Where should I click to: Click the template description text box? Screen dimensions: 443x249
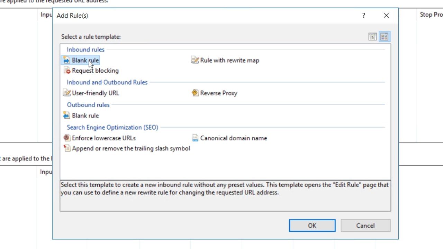(225, 196)
